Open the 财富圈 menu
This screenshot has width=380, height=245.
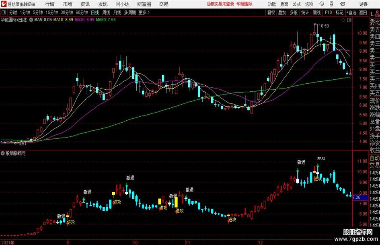click(x=144, y=4)
